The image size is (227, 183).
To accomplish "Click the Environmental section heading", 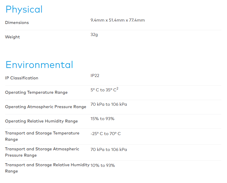I will pos(39,65).
